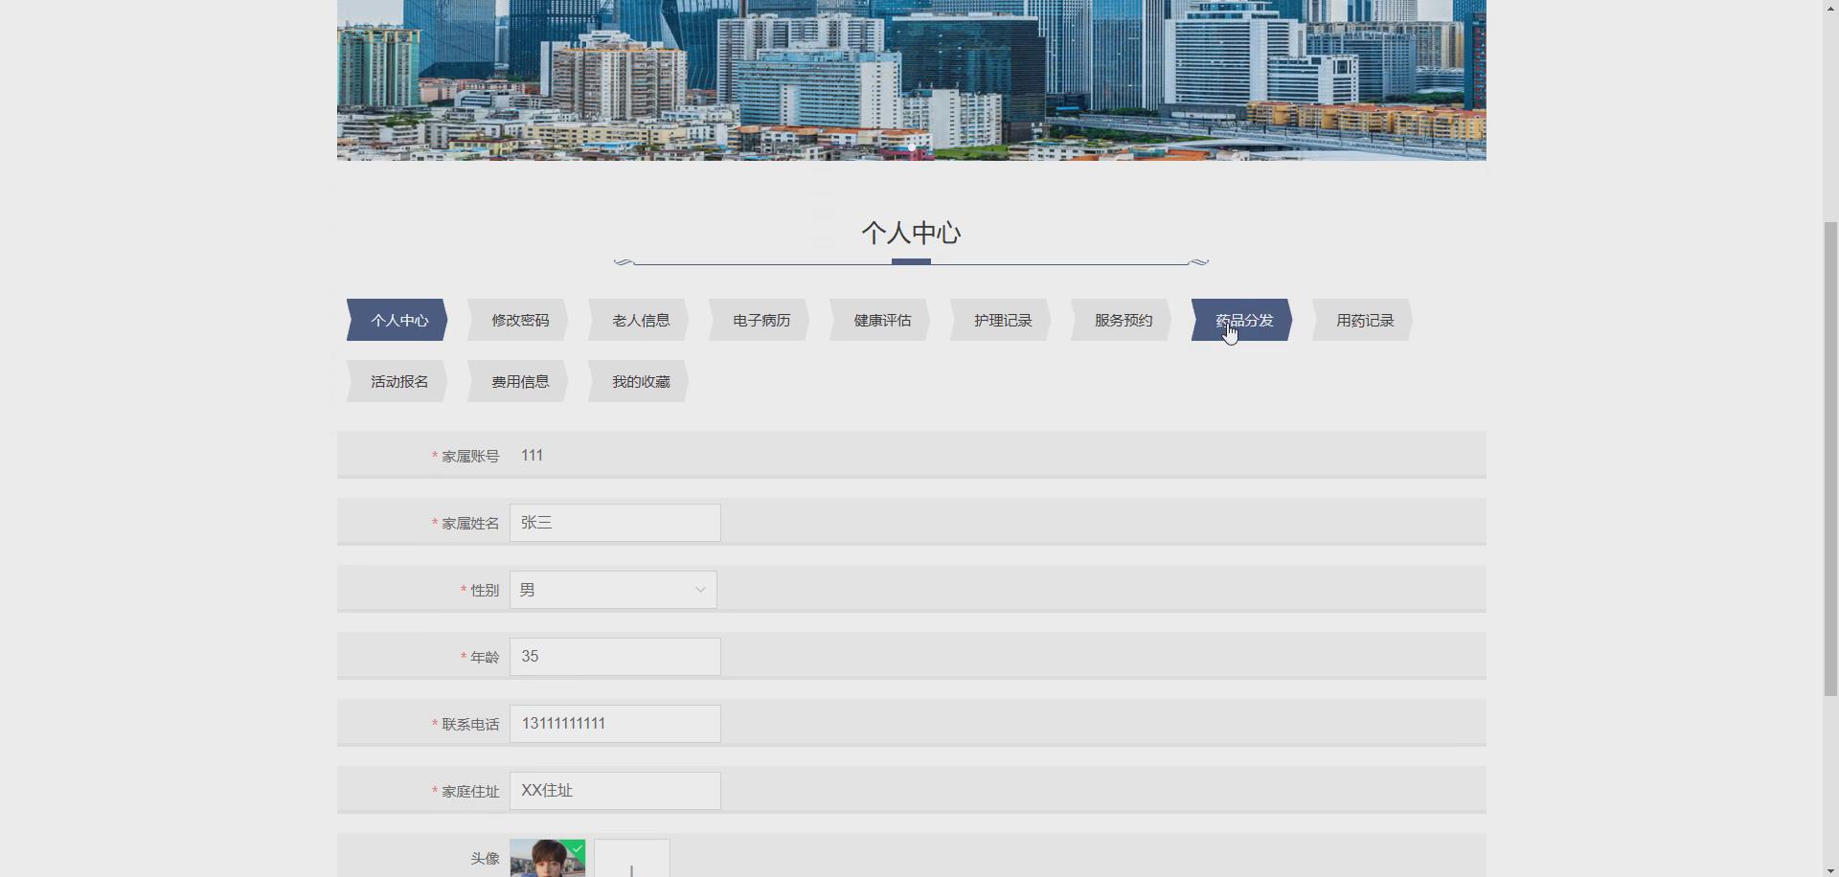Open 费用信息 tab
Image resolution: width=1839 pixels, height=877 pixels.
click(518, 381)
